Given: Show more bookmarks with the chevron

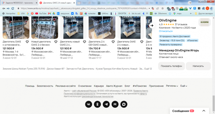Looking at the screenshot, I should [191, 13].
